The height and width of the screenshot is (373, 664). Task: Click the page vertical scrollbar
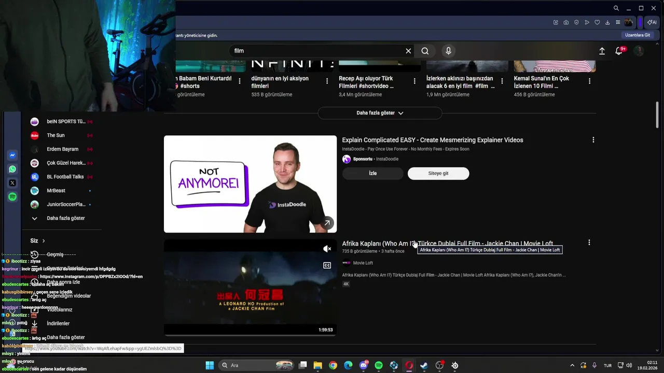(657, 114)
